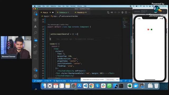Screen dimensions: 169x95
Task: Click line 39 marginTop: 150
Action: pos(65,56)
